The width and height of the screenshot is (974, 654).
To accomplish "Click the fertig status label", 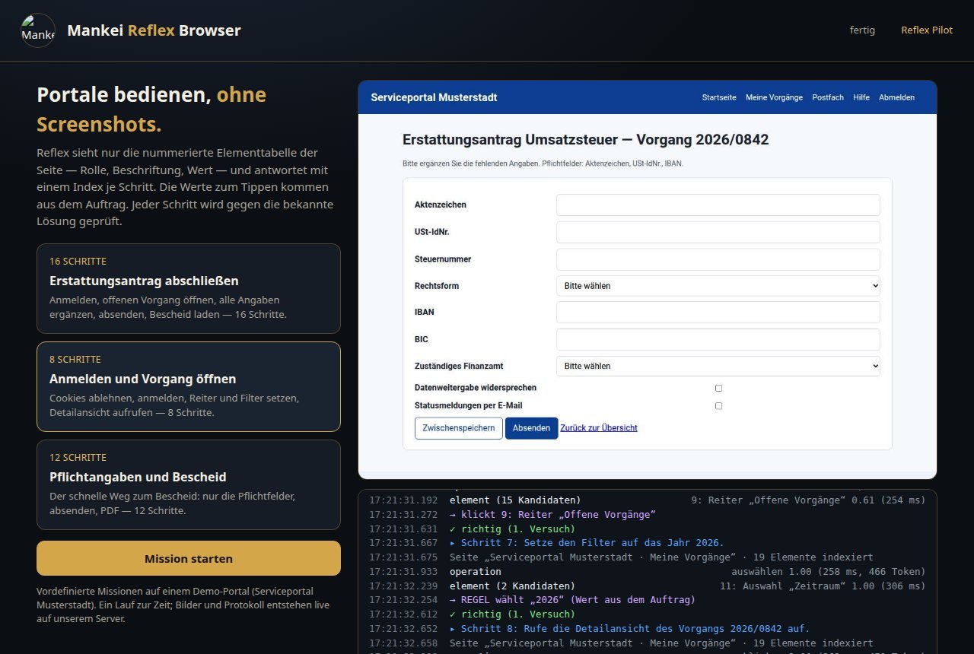I will coord(862,30).
